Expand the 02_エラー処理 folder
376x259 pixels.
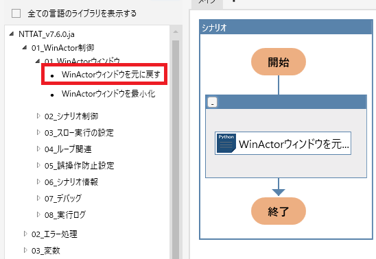(x=25, y=234)
